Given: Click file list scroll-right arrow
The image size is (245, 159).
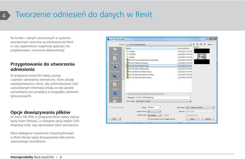Looking at the screenshot, I should pos(191,93).
